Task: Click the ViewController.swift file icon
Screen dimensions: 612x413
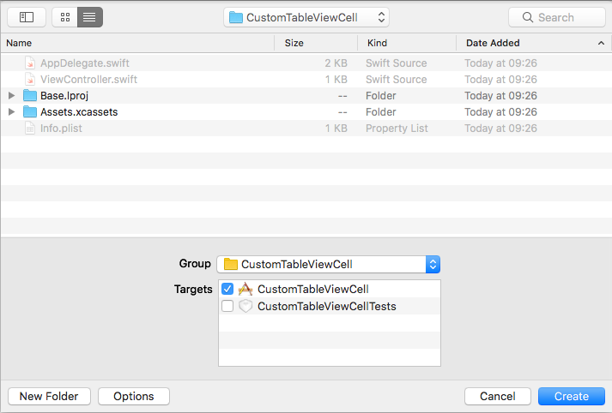Action: pos(30,80)
